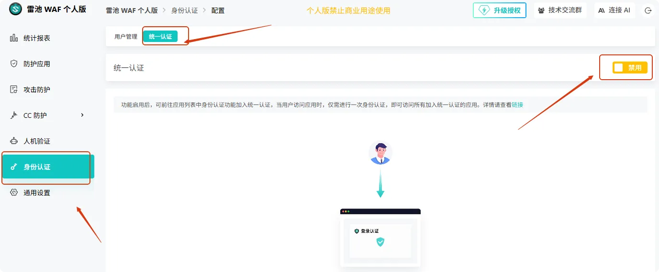Open the 统计报表 menu item
Image resolution: width=659 pixels, height=272 pixels.
[48, 38]
